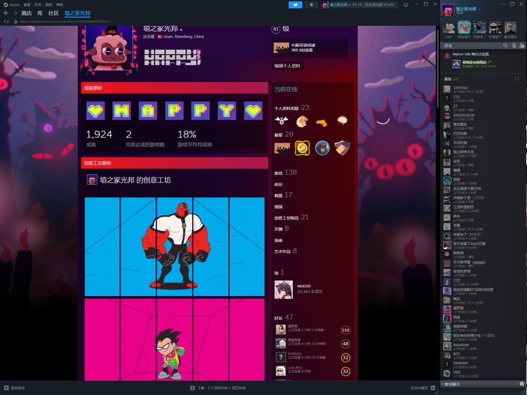Open the 评测 8 reviews link
The width and height of the screenshot is (527, 395).
pos(282,229)
